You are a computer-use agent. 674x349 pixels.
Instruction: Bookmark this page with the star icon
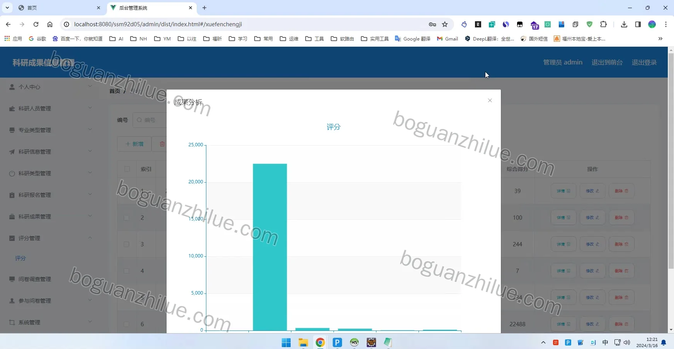445,24
